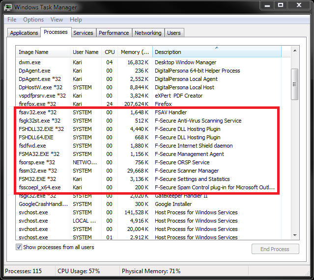Select the FSM32.EXE *32 process
This screenshot has height=280, width=314.
148,179
